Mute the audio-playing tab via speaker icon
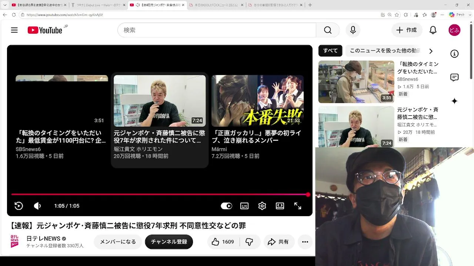 pyautogui.click(x=138, y=5)
